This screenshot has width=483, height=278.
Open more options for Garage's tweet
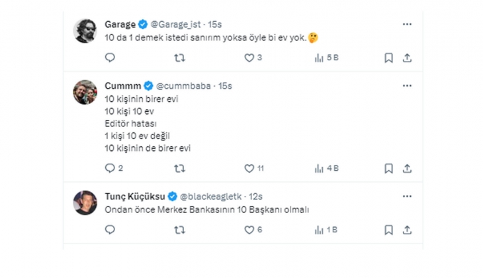pos(407,24)
